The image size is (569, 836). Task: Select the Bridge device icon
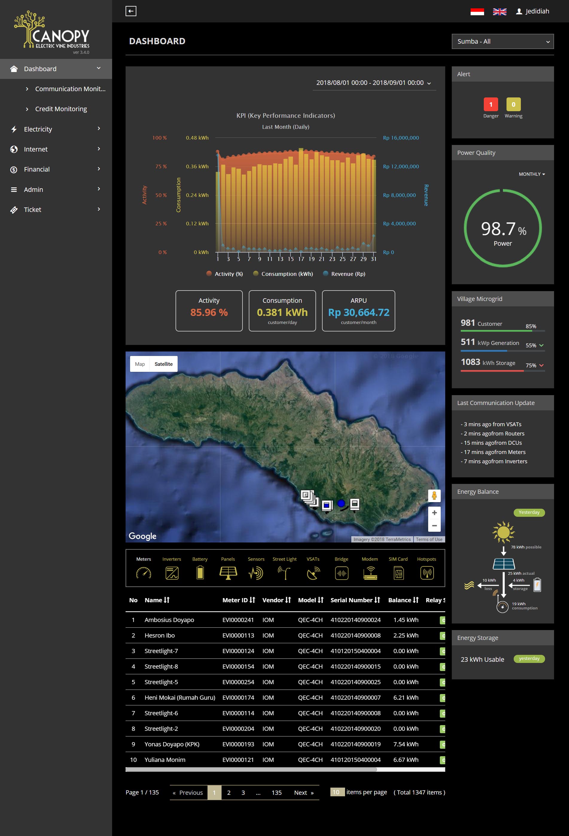(x=341, y=572)
